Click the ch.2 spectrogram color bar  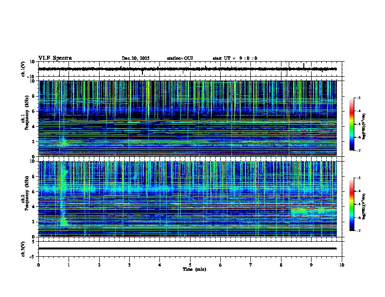(x=352, y=204)
